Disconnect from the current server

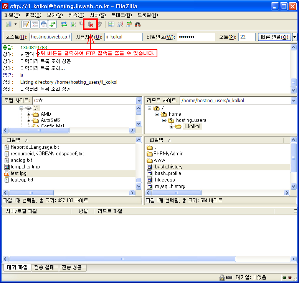90,24
